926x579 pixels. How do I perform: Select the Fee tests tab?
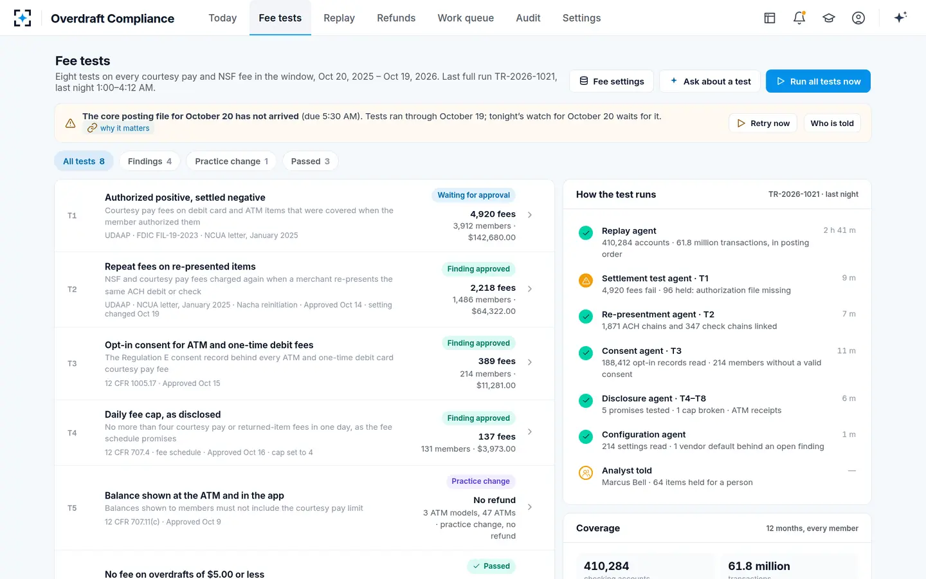280,18
